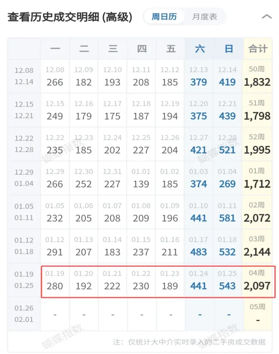Screen dimensions: 279x354
Task: Switch to the 月度表 tab
Action: [x=205, y=17]
